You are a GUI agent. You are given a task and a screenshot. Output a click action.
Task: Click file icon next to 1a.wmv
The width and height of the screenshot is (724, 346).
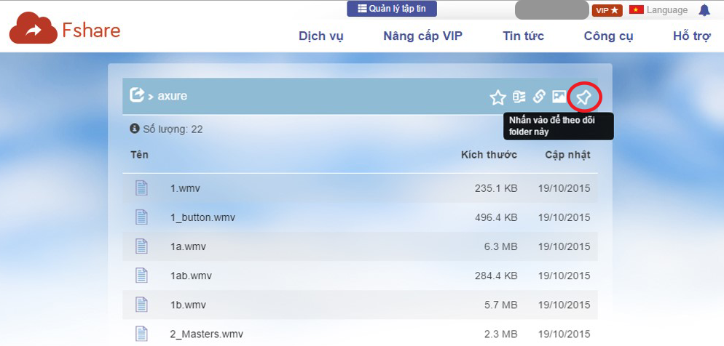tap(141, 246)
